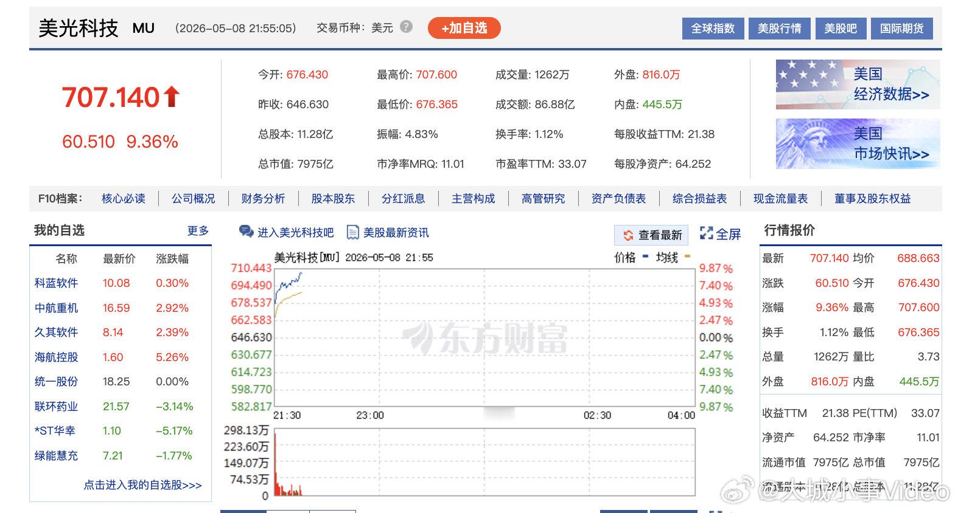The image size is (958, 513).
Task: Click the question mark help icon beside 美元
Action: pyautogui.click(x=407, y=27)
